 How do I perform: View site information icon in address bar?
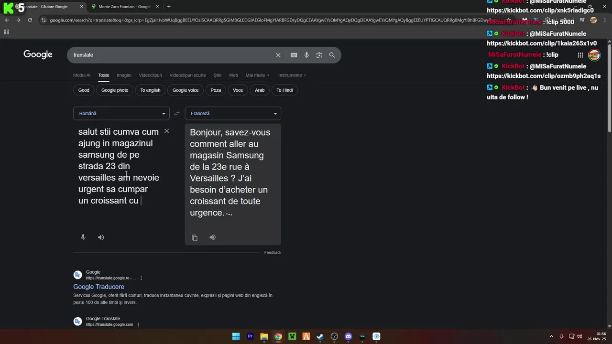[44, 20]
